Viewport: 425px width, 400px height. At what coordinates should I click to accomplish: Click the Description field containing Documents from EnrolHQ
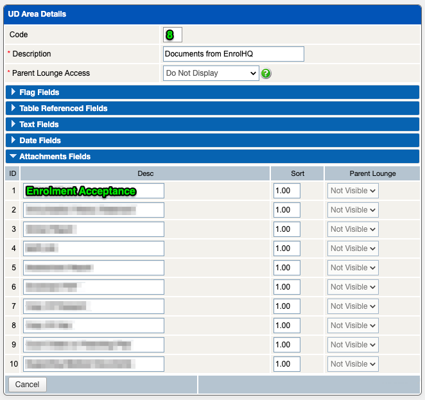tap(233, 54)
